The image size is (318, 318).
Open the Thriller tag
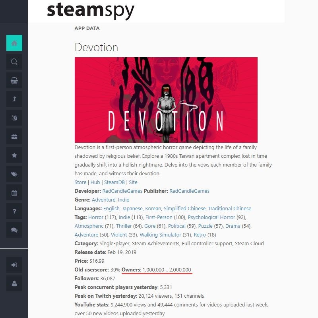pyautogui.click(x=124, y=226)
